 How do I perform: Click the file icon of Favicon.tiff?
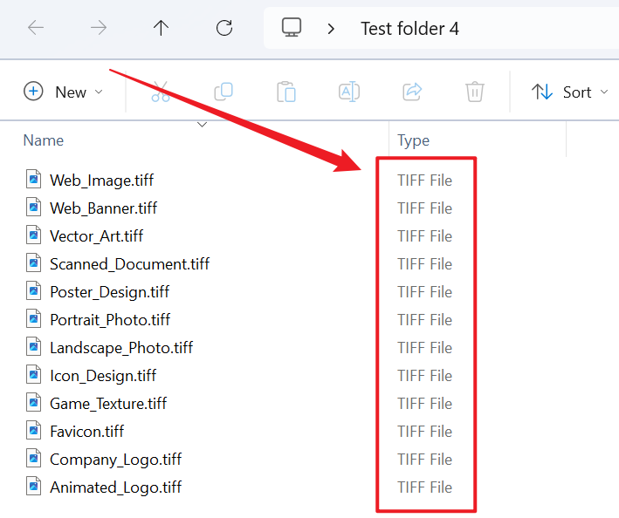coord(33,431)
